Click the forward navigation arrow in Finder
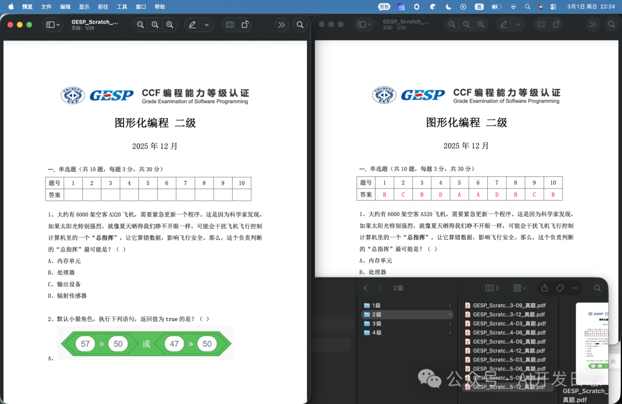Viewport: 622px width, 404px height. [381, 287]
